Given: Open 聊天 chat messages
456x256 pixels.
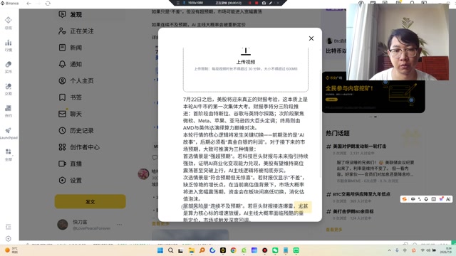Looking at the screenshot, I should click(76, 114).
